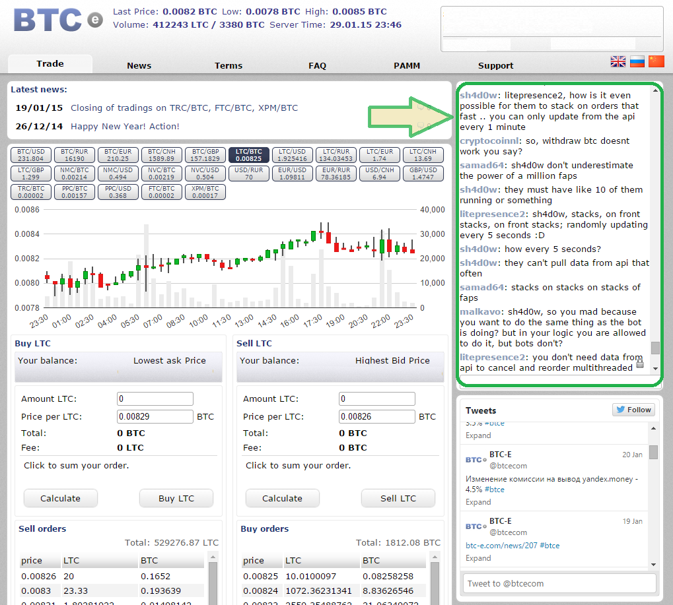Viewport: 673px width, 605px height.
Task: Choose the BTC/CNH market
Action: (162, 155)
